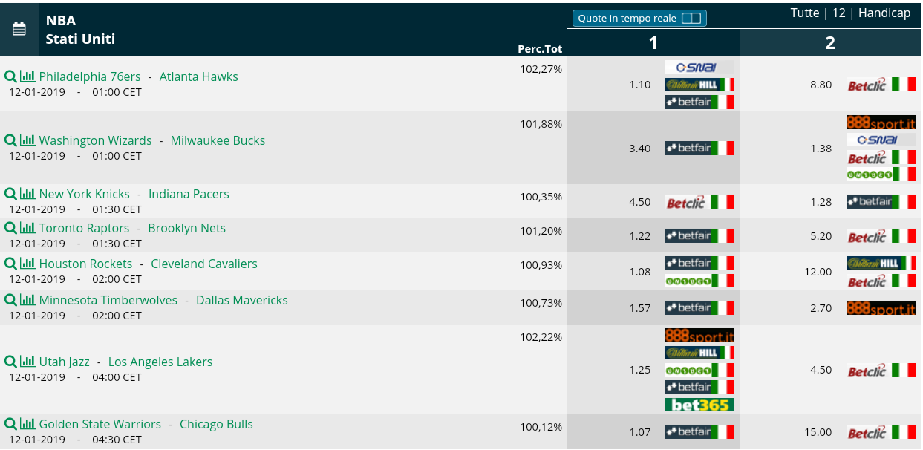Open stats chart icon for Washington Wizards match
Viewport: 923px width, 450px height.
[27, 140]
